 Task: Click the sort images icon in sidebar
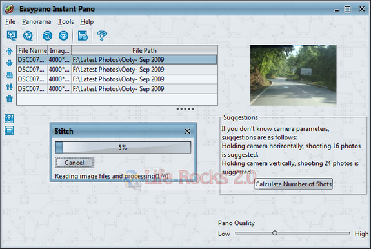[x=10, y=87]
